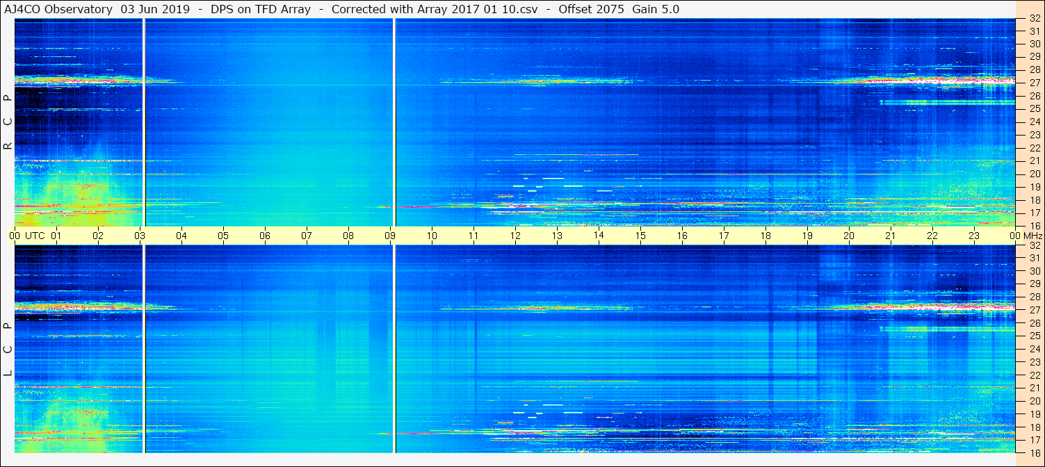The height and width of the screenshot is (467, 1045).
Task: Click the 30 MHz label on the upper RCP scale
Action: point(1035,43)
